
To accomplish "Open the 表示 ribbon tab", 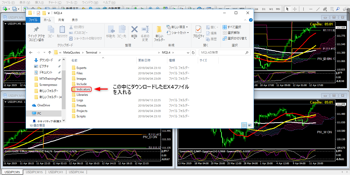I will pyautogui.click(x=75, y=20).
